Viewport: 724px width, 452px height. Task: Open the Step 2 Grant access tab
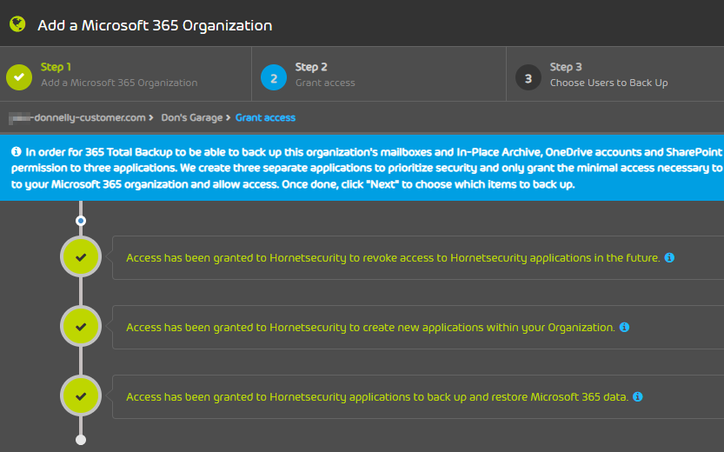[x=379, y=74]
